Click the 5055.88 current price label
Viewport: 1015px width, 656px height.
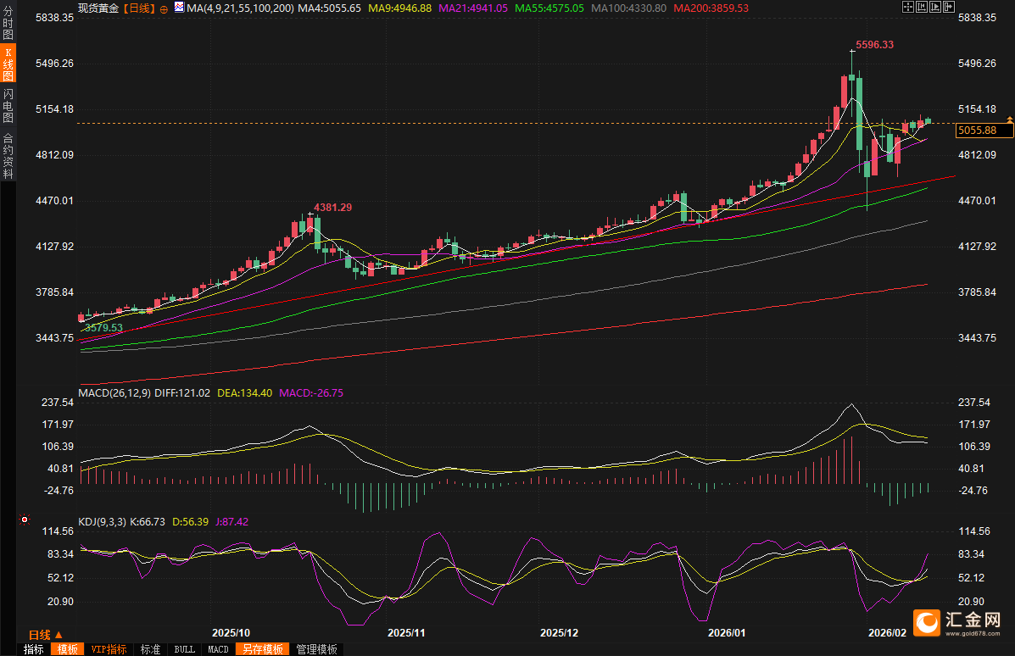984,130
